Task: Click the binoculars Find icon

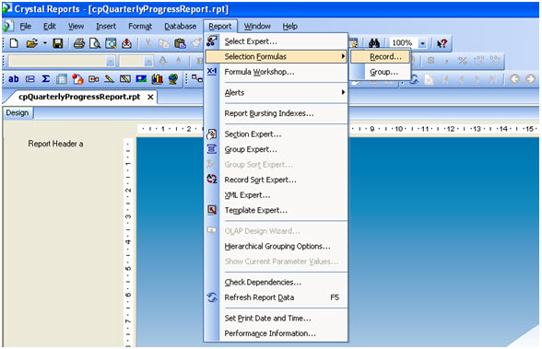Action: click(374, 43)
